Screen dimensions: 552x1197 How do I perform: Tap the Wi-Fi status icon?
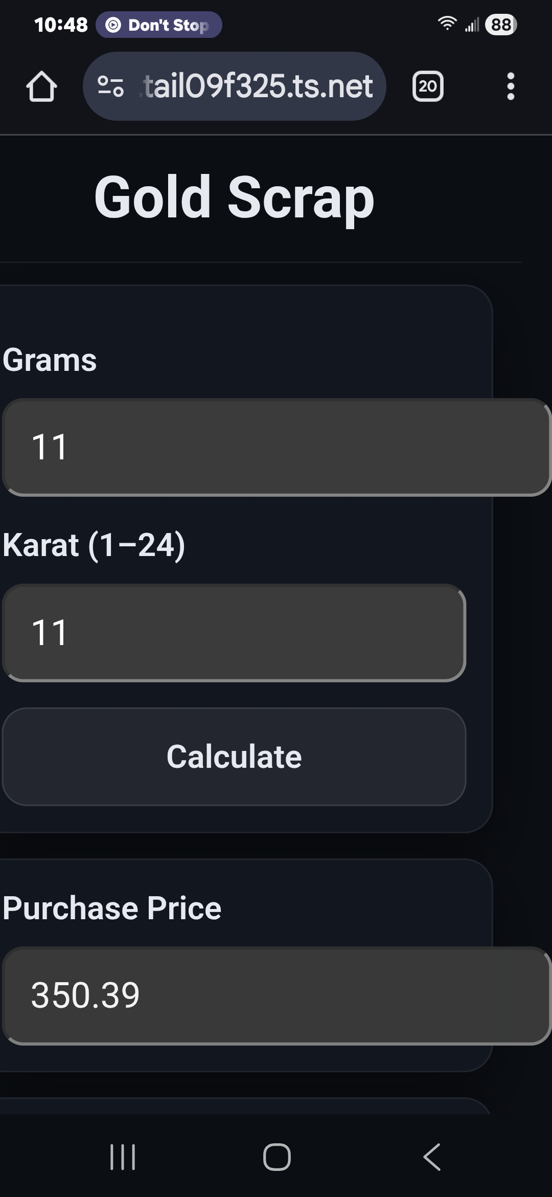(447, 24)
